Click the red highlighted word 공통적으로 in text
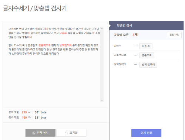The width and height of the screenshot is (185, 140). tap(44, 45)
